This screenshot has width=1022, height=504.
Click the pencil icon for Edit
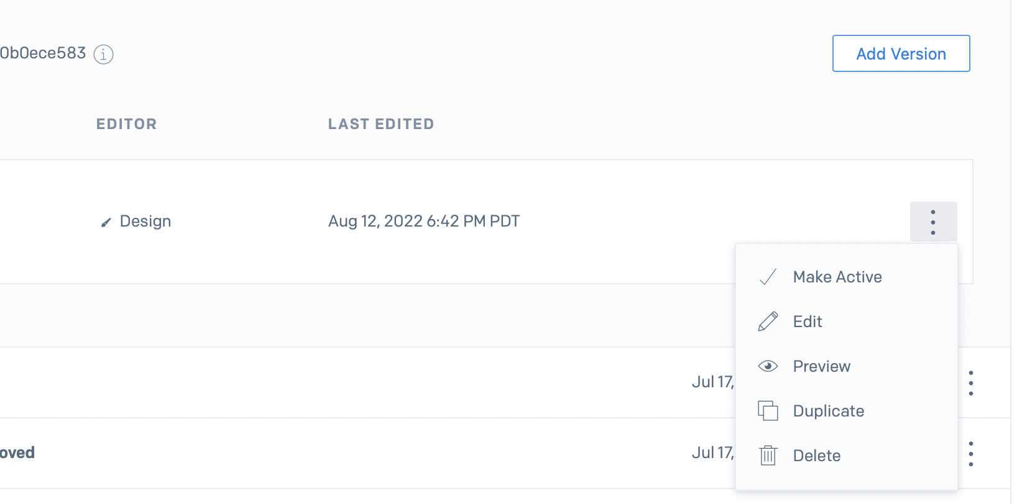coord(768,322)
